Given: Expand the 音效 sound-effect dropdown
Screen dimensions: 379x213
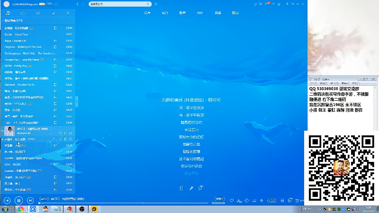Looking at the screenshot, I should click(44, 199).
